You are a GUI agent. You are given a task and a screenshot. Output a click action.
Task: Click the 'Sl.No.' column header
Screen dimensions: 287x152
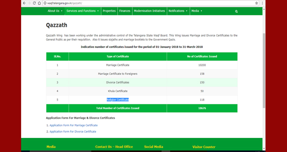(x=57, y=56)
